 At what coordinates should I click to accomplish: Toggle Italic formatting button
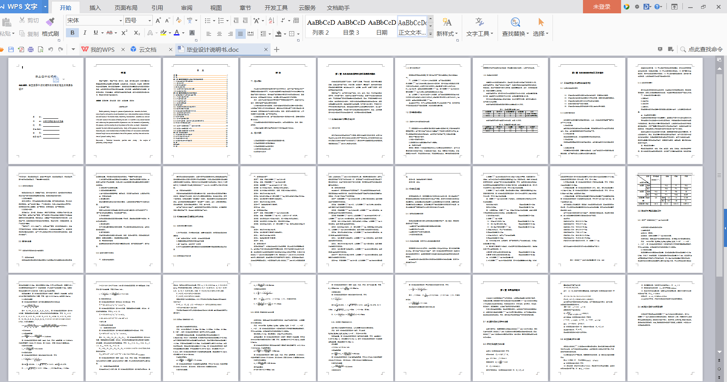click(x=85, y=33)
